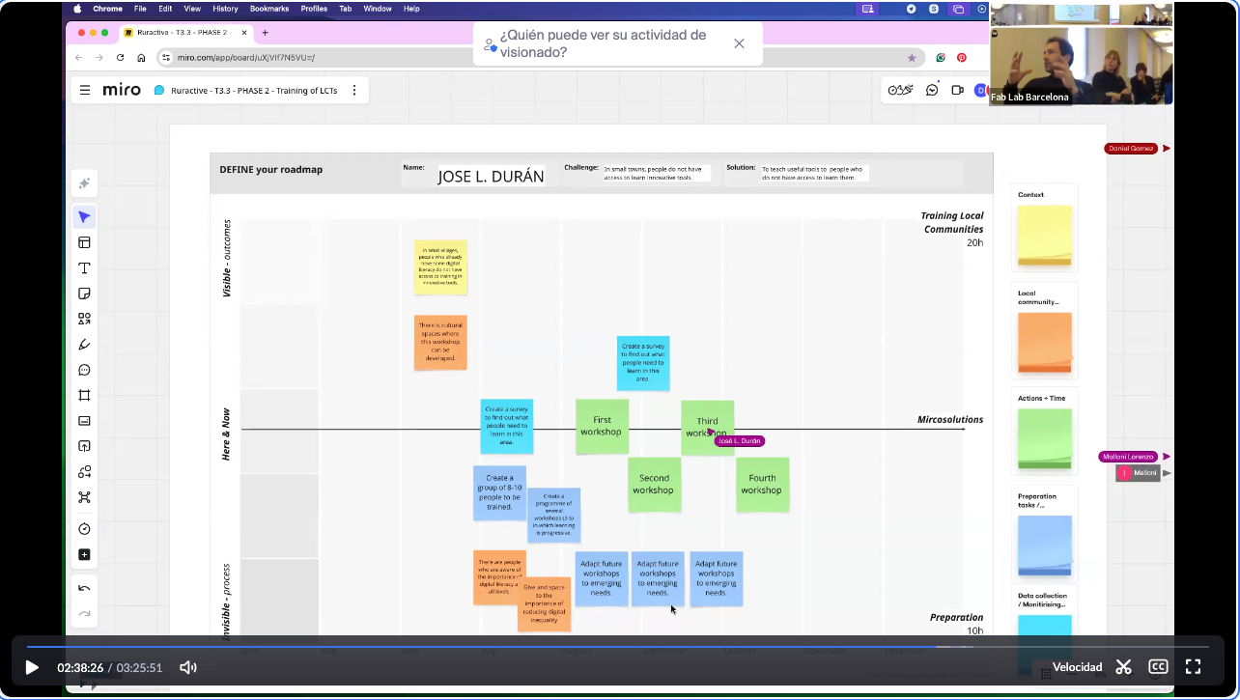1240x700 pixels.
Task: Open the History menu in menu bar
Action: [225, 9]
